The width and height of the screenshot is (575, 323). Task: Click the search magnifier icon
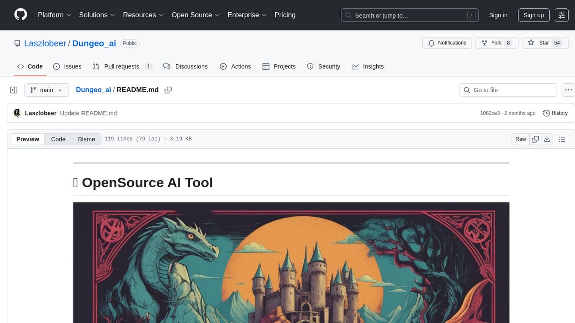pyautogui.click(x=348, y=15)
